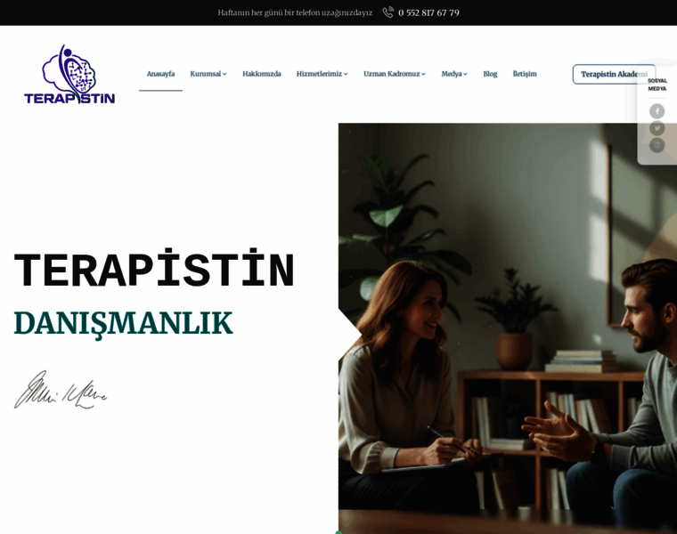Click the left arrow notch on slider
Image resolution: width=677 pixels, height=534 pixels.
click(x=350, y=334)
